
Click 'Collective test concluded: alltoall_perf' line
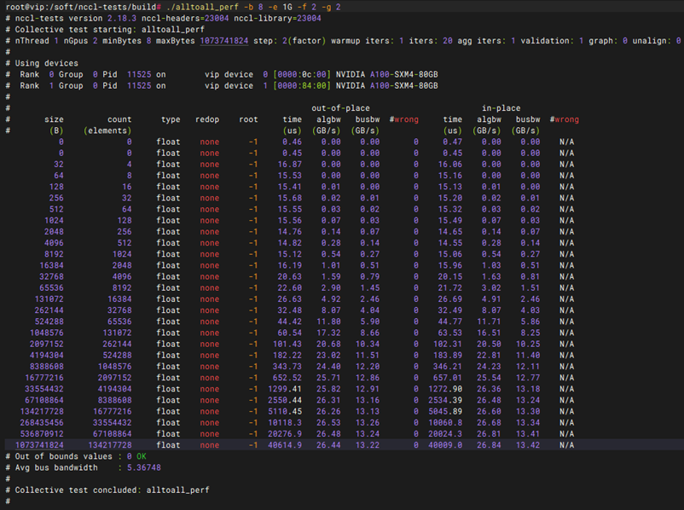point(112,490)
